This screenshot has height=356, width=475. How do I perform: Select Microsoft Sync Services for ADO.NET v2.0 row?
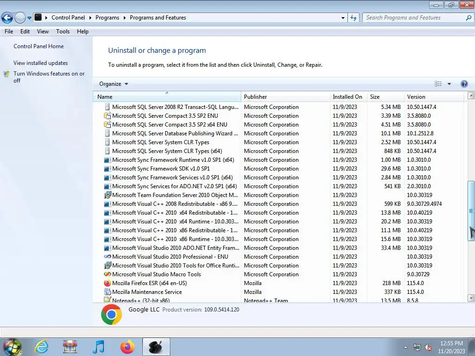(278, 186)
